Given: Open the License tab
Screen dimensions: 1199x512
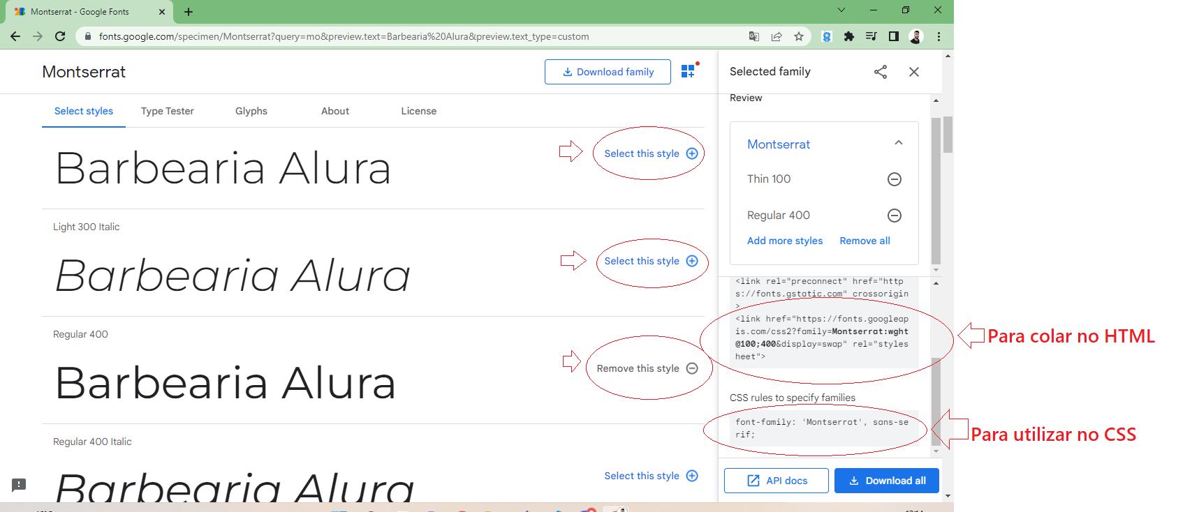Looking at the screenshot, I should coord(419,111).
